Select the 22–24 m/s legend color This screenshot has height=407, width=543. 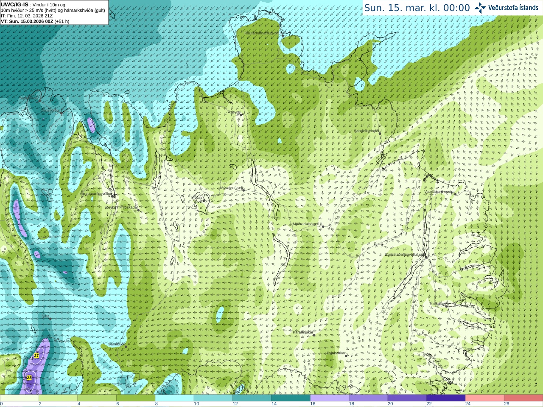pos(446,398)
